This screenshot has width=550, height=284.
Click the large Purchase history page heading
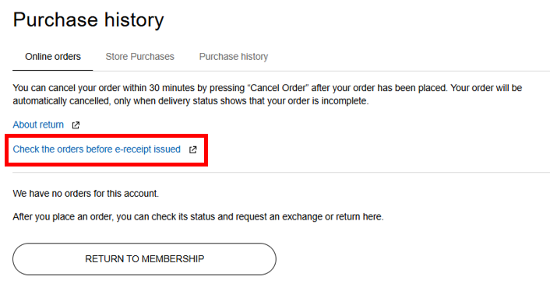click(x=88, y=20)
